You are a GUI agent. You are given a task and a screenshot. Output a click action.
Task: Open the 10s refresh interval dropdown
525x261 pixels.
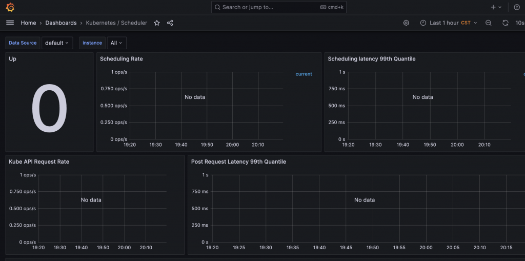click(x=520, y=23)
